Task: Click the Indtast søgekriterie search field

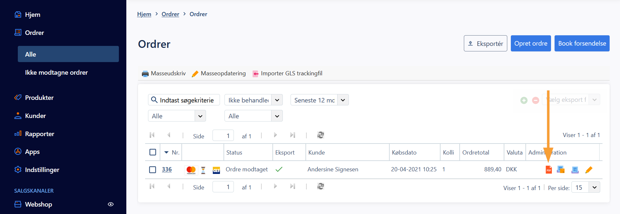Action: pyautogui.click(x=187, y=100)
